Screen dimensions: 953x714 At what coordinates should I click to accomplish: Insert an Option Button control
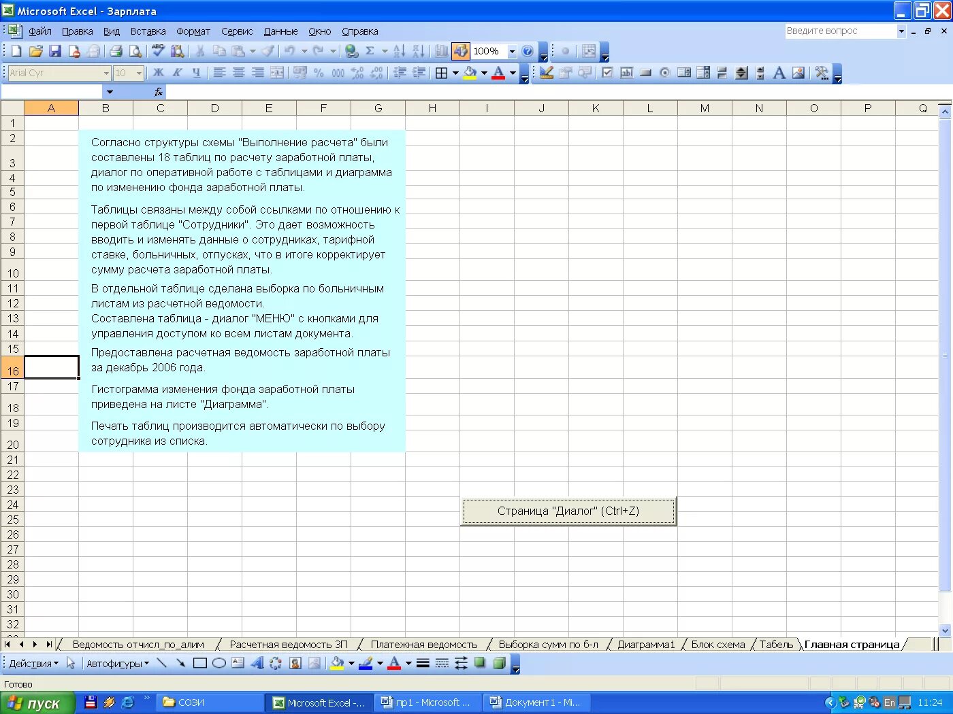coord(665,73)
